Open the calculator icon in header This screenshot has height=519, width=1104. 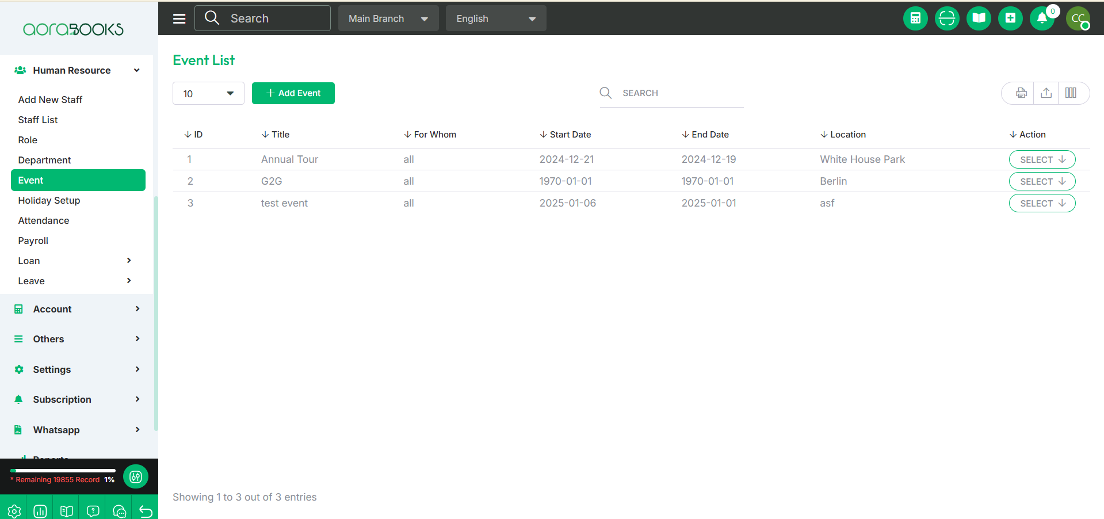(915, 18)
